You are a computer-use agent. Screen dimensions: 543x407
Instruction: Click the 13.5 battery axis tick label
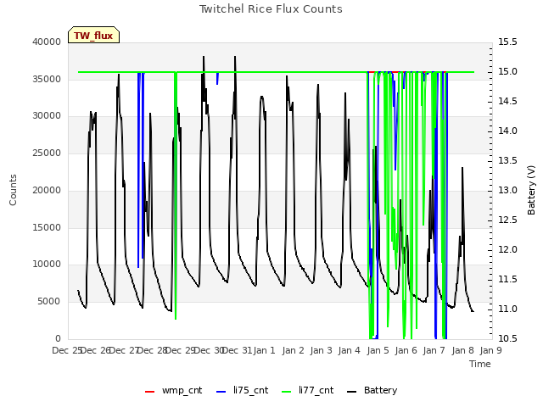507,161
